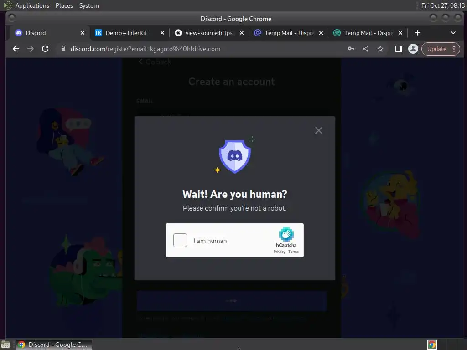Switch to the second Temp Mail tab
Screen dimensions: 467x350
click(x=368, y=33)
